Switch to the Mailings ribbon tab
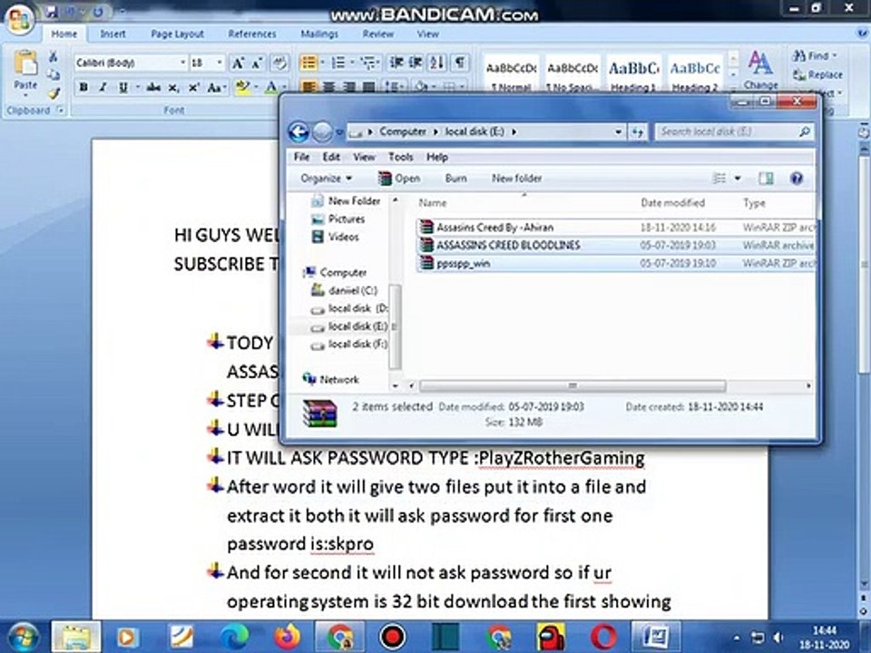The height and width of the screenshot is (653, 871). 318,34
